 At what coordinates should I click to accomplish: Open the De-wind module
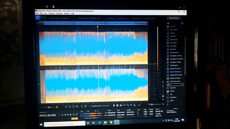[x=173, y=49]
